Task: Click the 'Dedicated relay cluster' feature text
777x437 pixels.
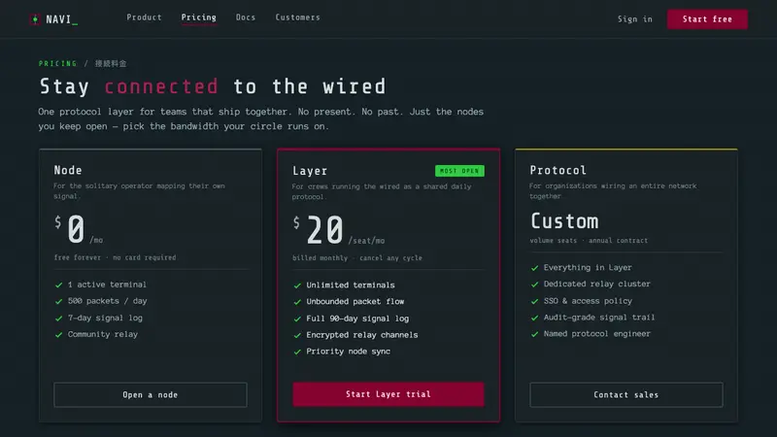Action: [597, 284]
